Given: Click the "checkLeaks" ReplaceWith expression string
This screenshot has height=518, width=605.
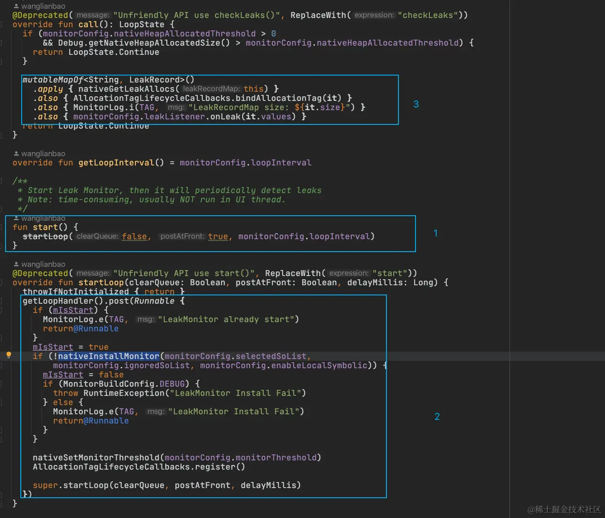Looking at the screenshot, I should click(427, 15).
